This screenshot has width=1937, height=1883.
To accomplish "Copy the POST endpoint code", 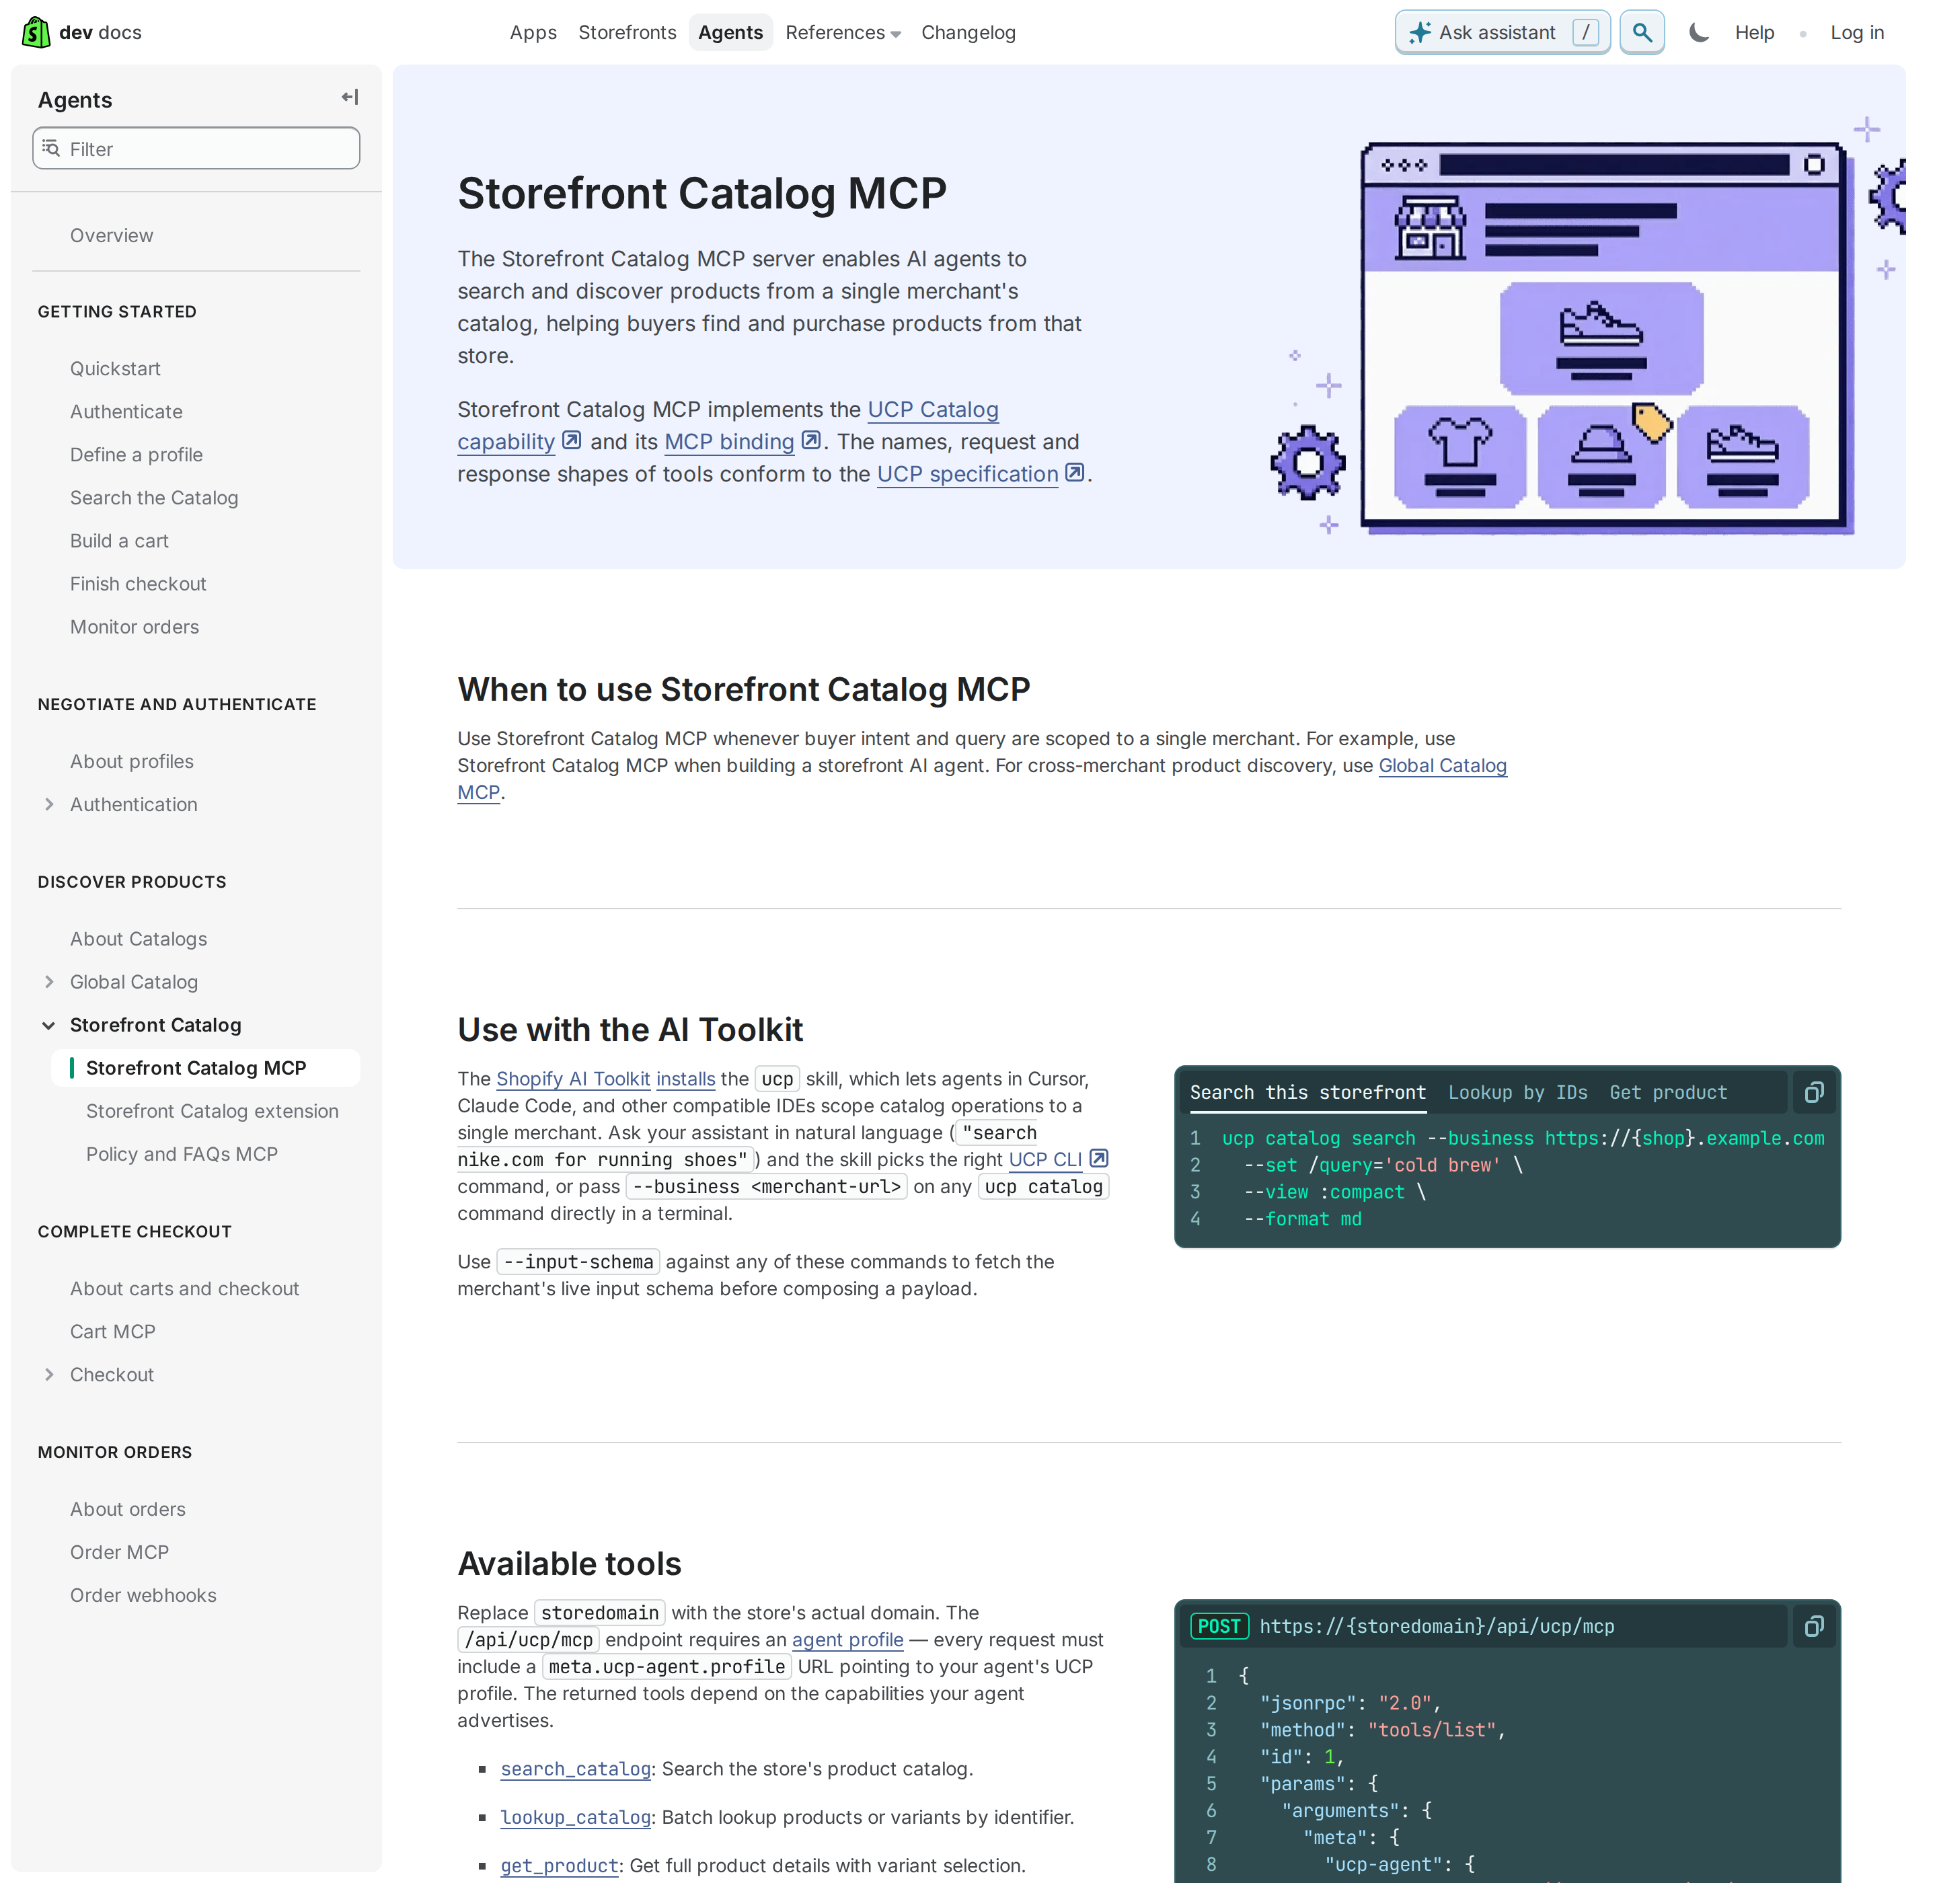I will (x=1815, y=1627).
